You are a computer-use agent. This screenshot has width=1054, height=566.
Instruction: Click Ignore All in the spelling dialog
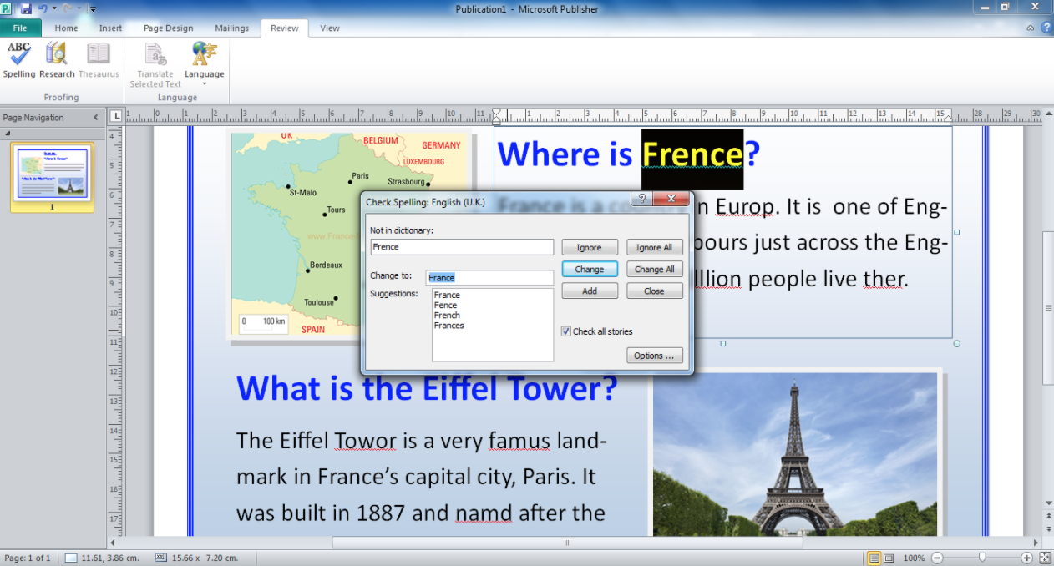click(x=654, y=247)
